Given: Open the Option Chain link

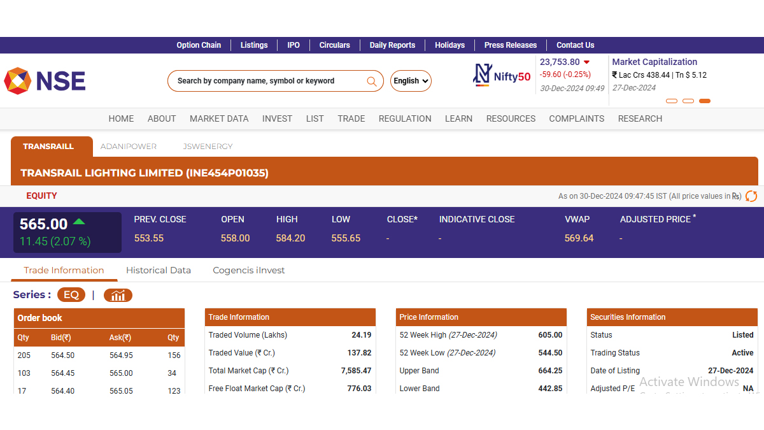Looking at the screenshot, I should [199, 45].
